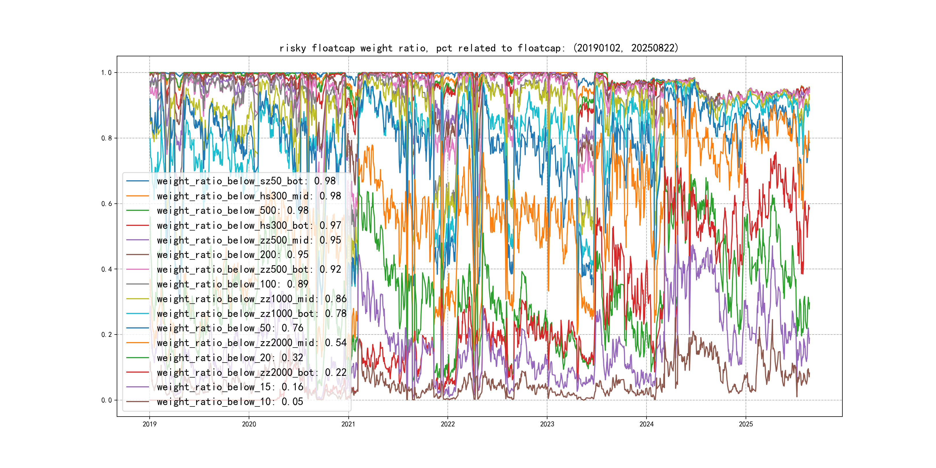Click the olive weight_ratio_below_zz1000_mid legend line
Screen dimensions: 936x468
(x=138, y=299)
